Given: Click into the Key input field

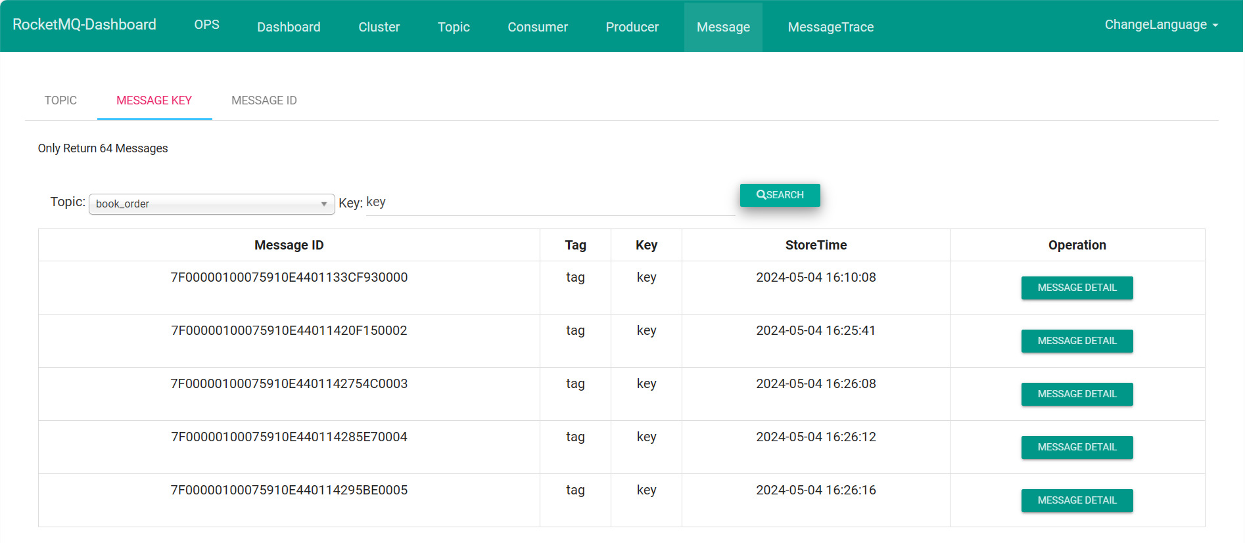Looking at the screenshot, I should pos(550,203).
